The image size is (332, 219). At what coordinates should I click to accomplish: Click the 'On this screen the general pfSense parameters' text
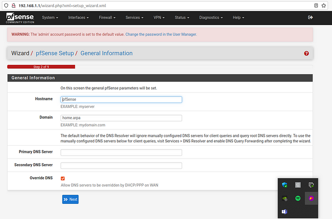[x=109, y=88]
